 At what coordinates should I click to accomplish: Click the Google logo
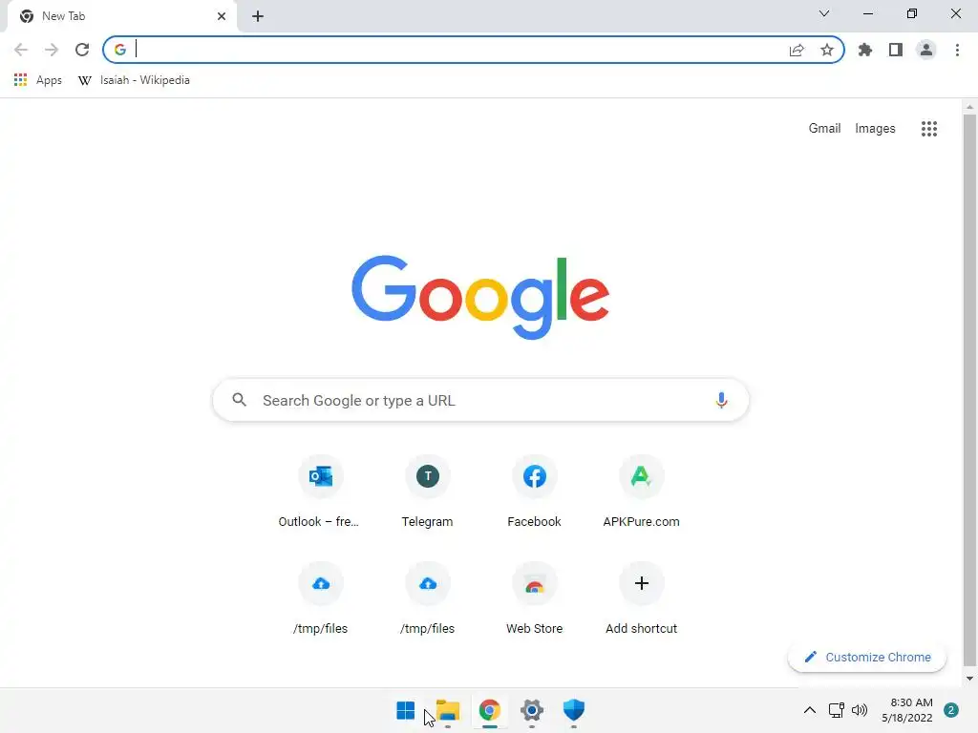point(480,297)
